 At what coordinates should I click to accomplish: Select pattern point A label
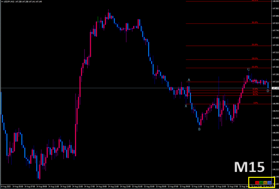coord(189,80)
